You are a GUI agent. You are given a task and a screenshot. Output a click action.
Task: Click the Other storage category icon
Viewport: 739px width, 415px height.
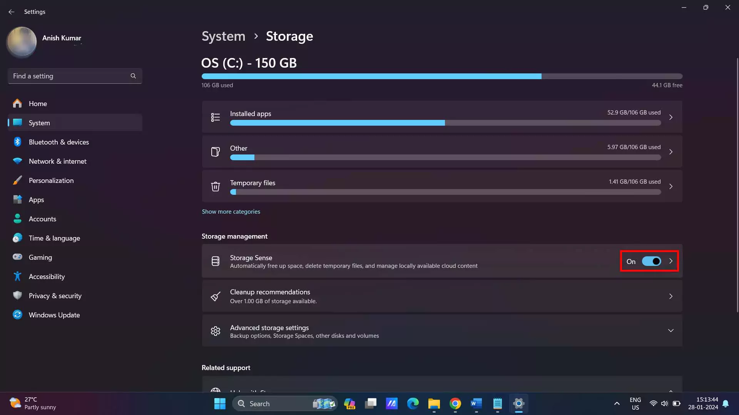(x=215, y=151)
